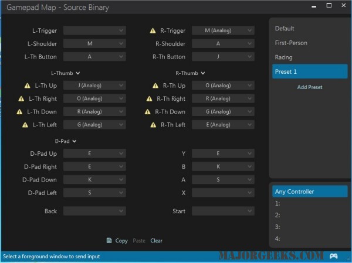Open the B button mapping dropdown
The image size is (352, 263).
tap(223, 166)
